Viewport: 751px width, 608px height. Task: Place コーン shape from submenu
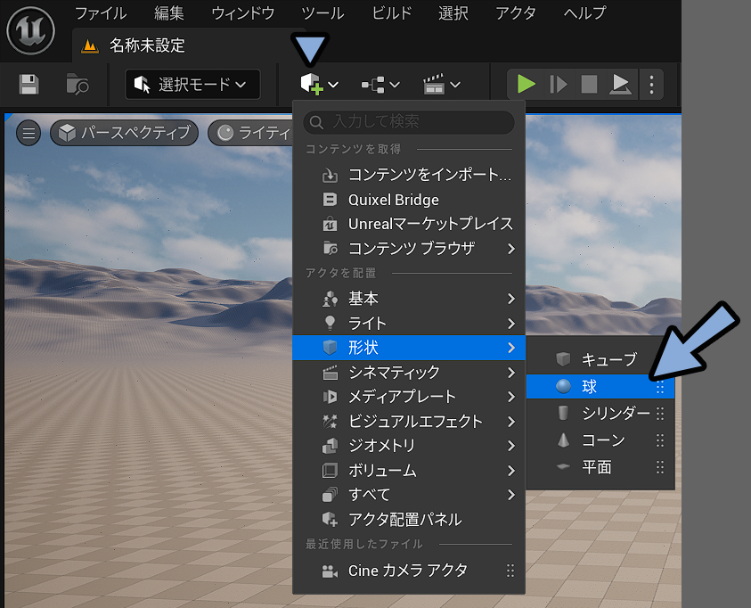click(x=600, y=440)
